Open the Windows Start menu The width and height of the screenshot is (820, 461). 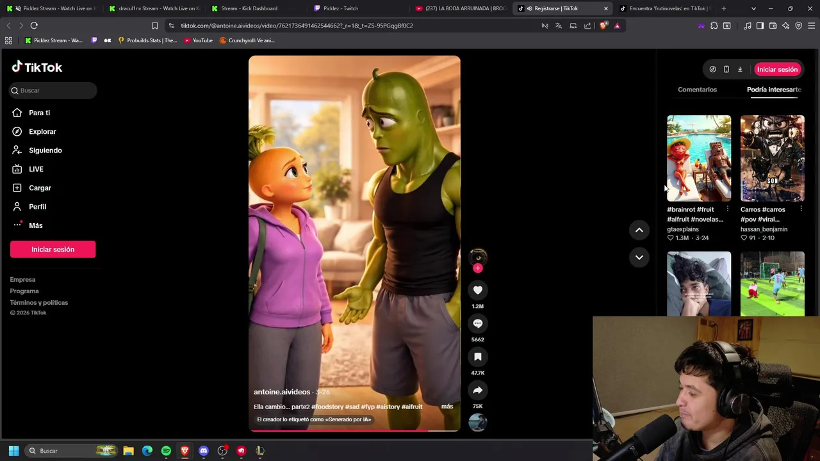coord(13,451)
